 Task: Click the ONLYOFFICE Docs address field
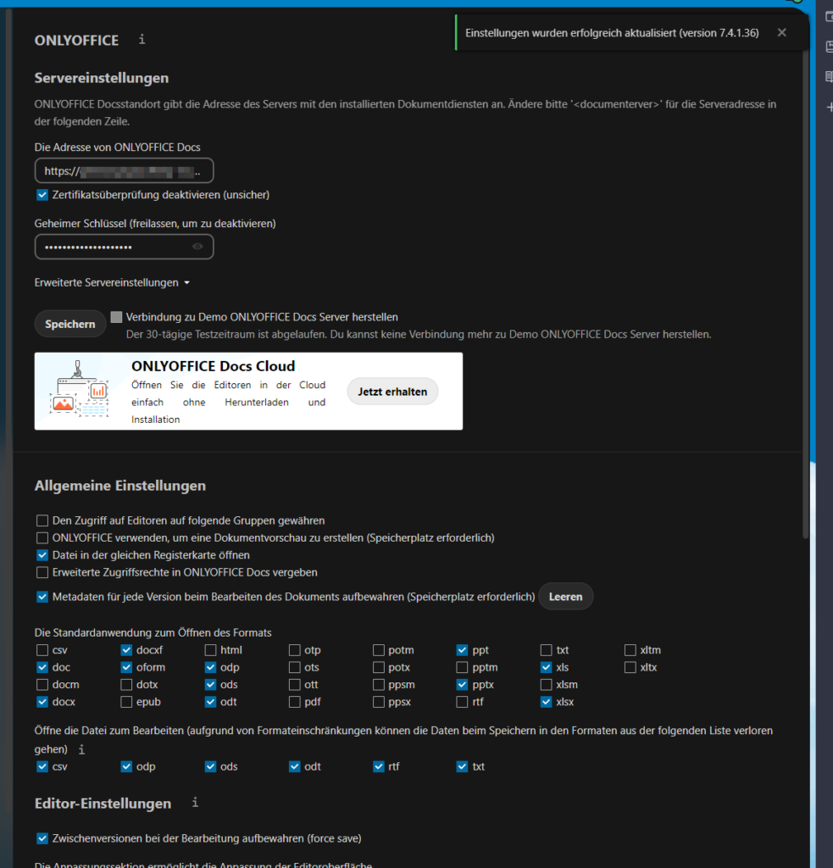[124, 170]
